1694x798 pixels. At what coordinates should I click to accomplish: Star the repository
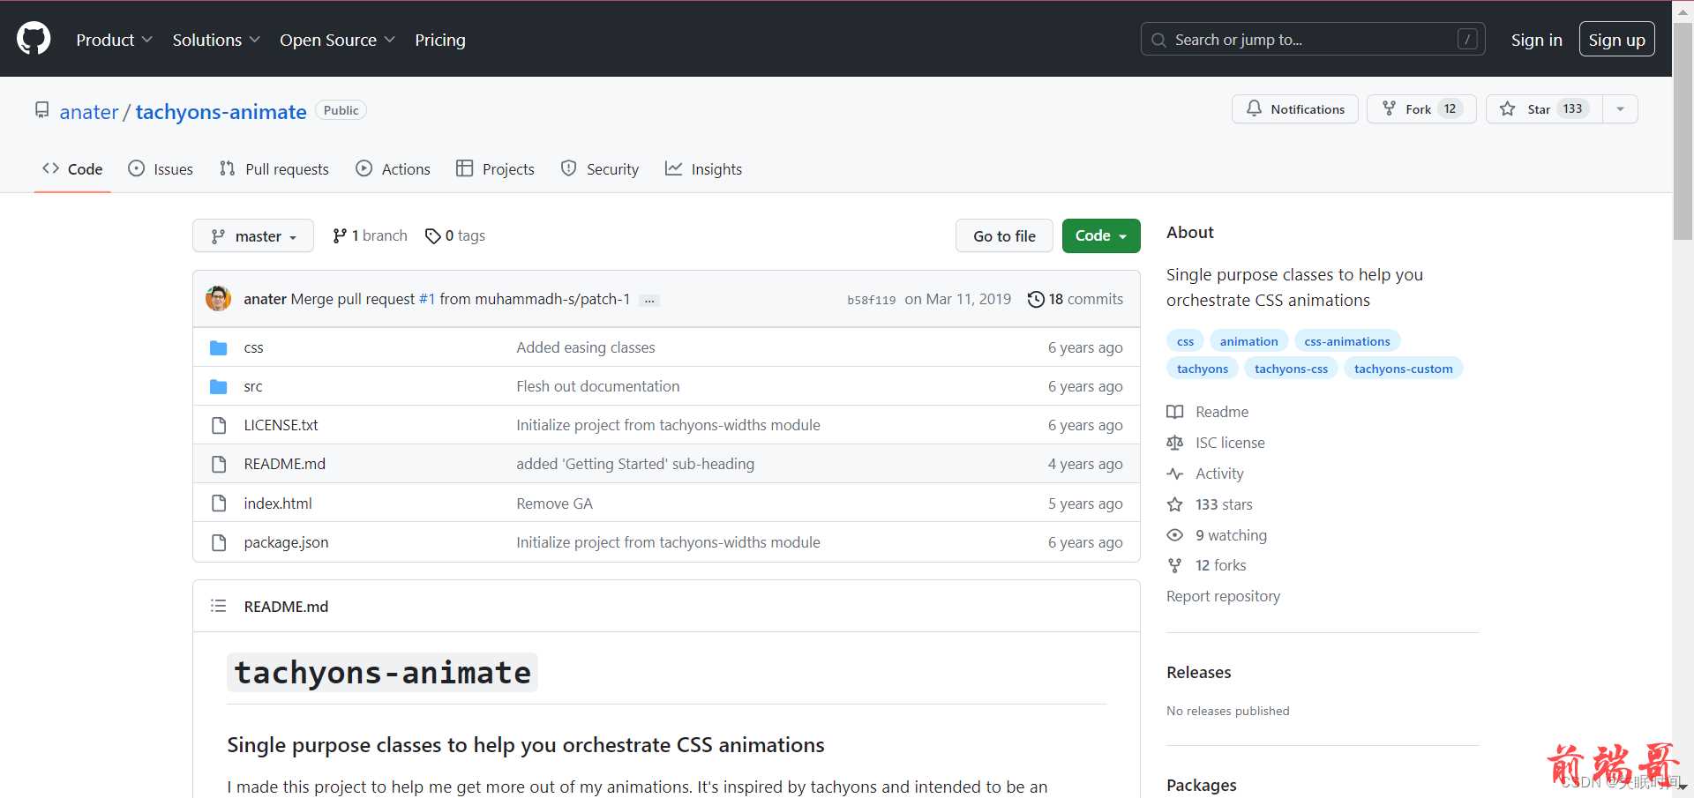1544,108
